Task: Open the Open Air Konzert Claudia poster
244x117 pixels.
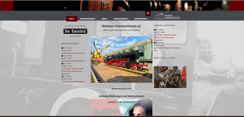Action: click(122, 107)
